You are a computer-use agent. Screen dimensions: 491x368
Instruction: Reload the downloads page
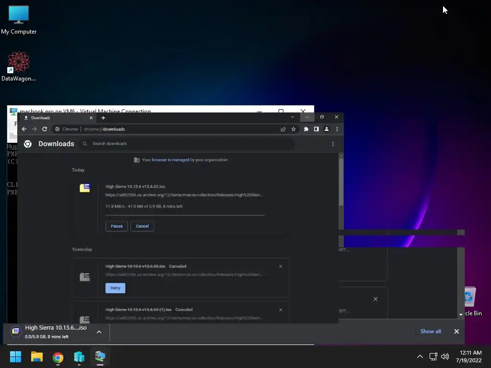tap(45, 129)
